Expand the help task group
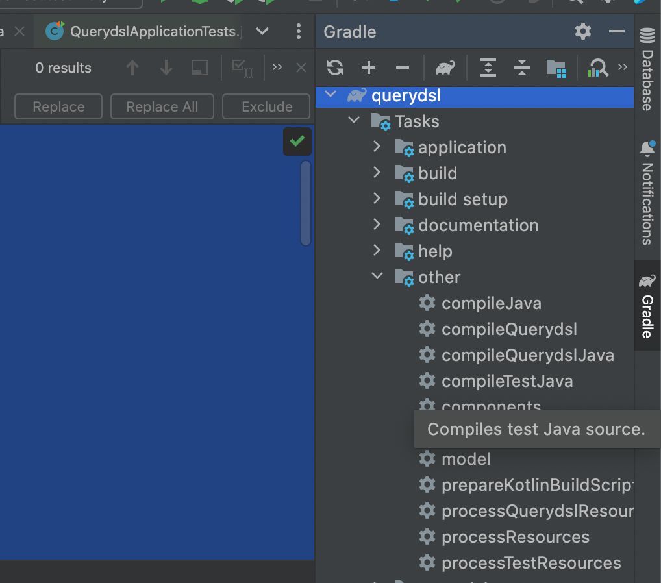Image resolution: width=661 pixels, height=583 pixels. (377, 251)
